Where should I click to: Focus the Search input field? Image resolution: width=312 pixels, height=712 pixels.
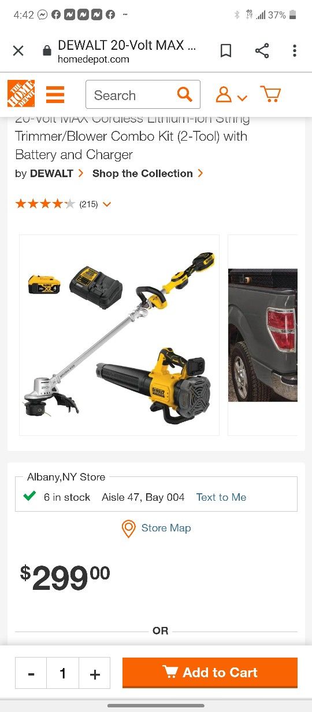click(x=131, y=94)
